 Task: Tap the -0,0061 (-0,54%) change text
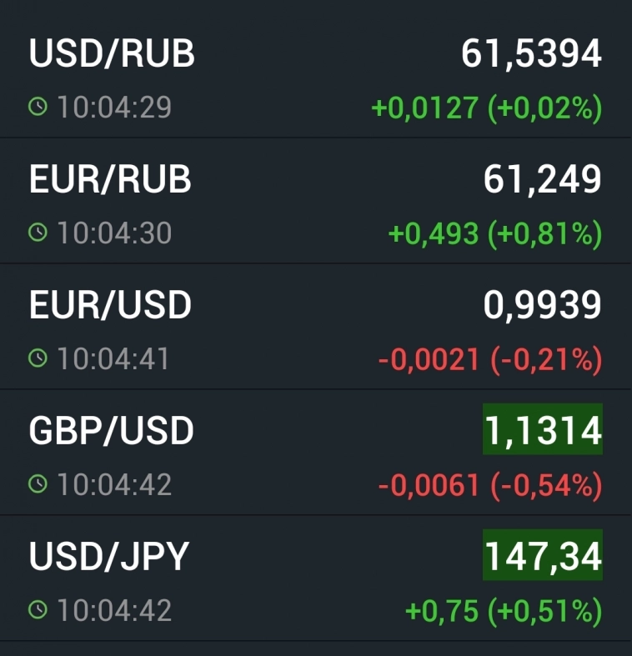[489, 485]
